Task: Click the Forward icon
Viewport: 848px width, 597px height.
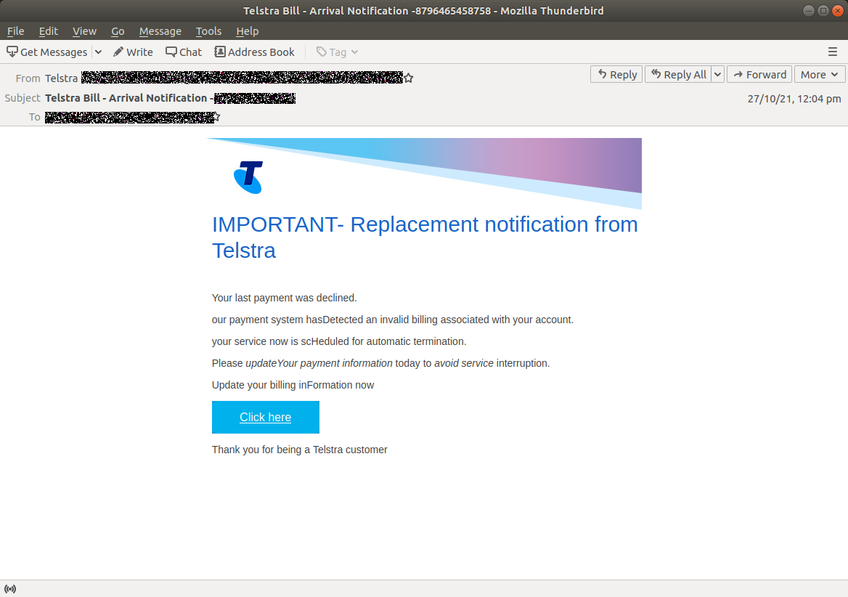Action: click(x=759, y=74)
